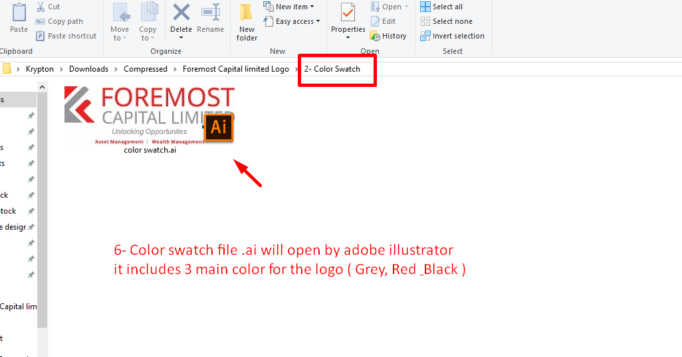Screen dimensions: 682x357
Task: Click the Cut scissors icon
Action: tap(41, 7)
